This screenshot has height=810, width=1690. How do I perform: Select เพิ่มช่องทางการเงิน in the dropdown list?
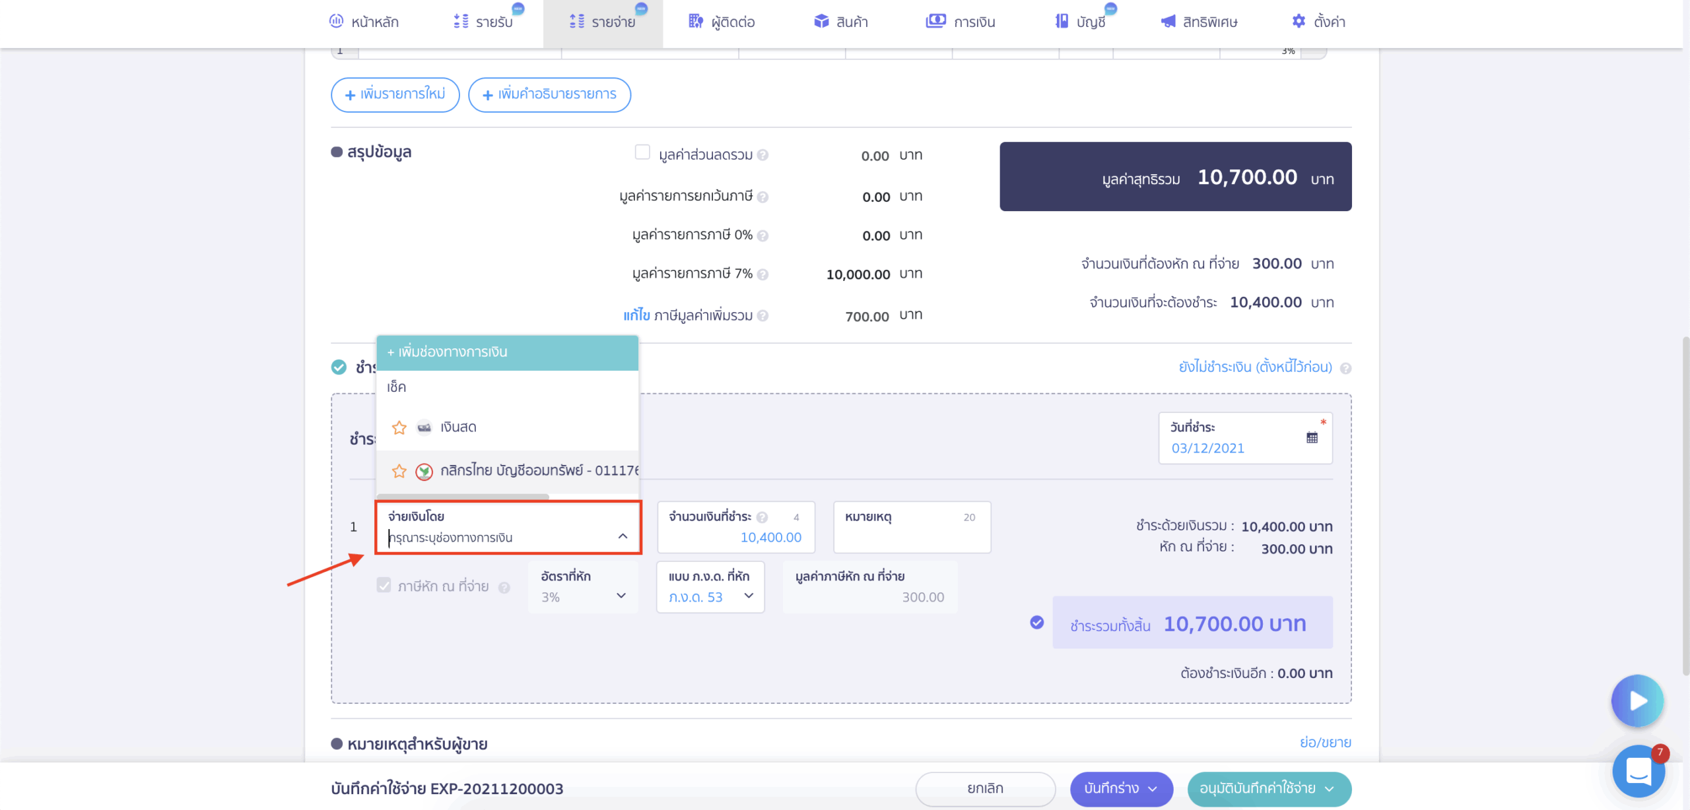(x=507, y=352)
